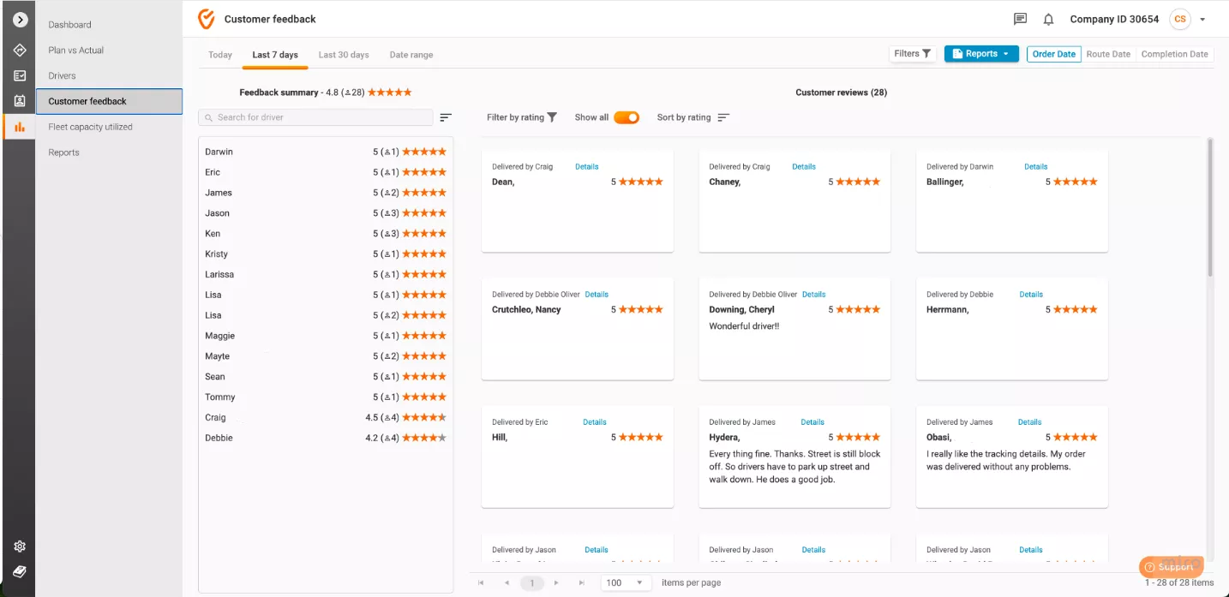Switch to the Today tab
This screenshot has height=597, width=1229.
tap(220, 55)
